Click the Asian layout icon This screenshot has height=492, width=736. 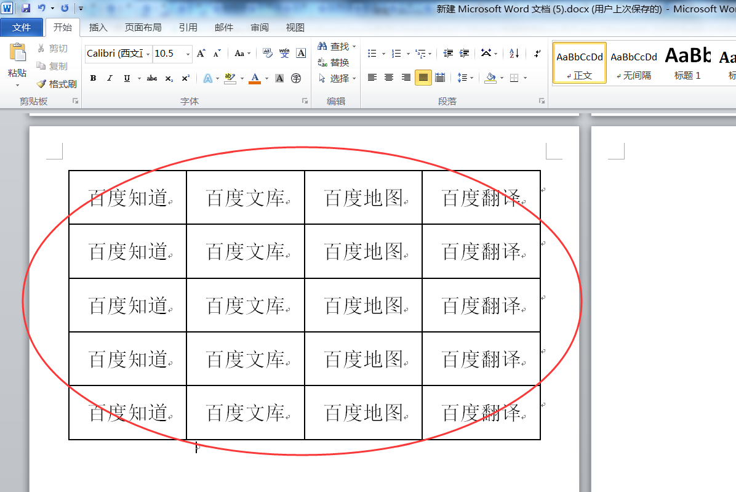(x=486, y=53)
